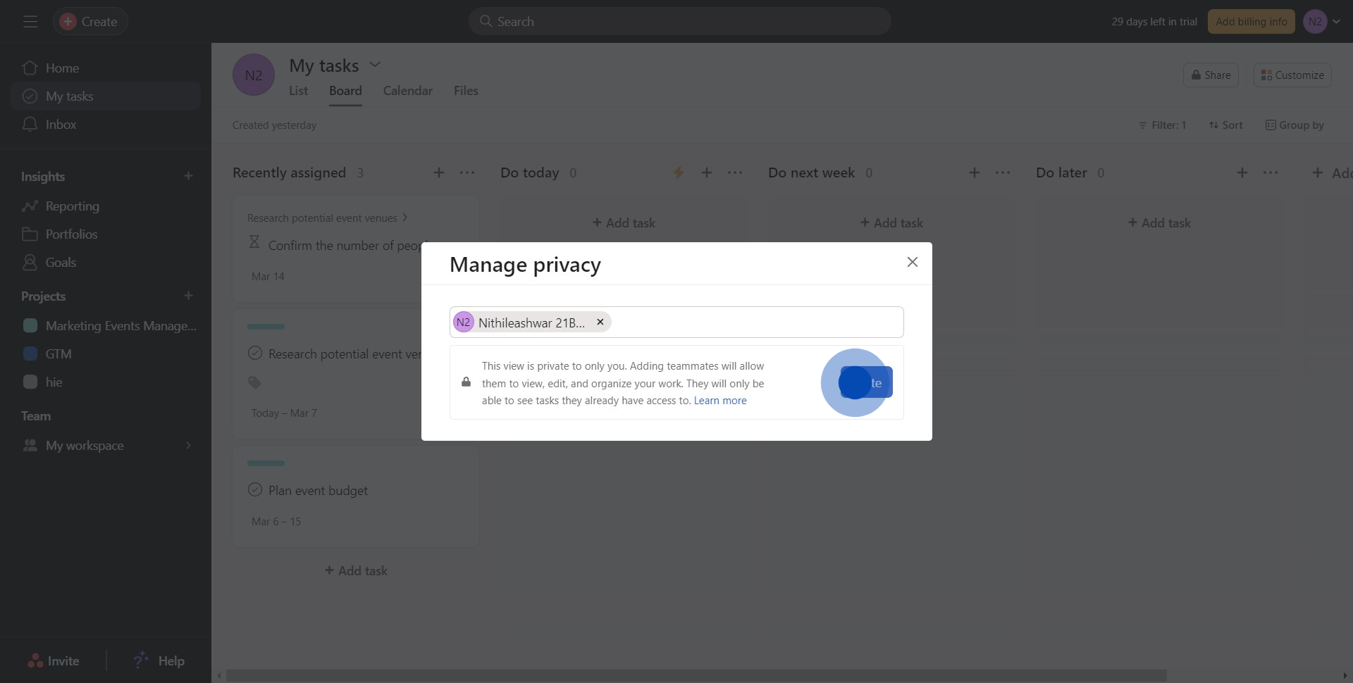Click the Learn more link
This screenshot has width=1353, height=683.
(719, 401)
